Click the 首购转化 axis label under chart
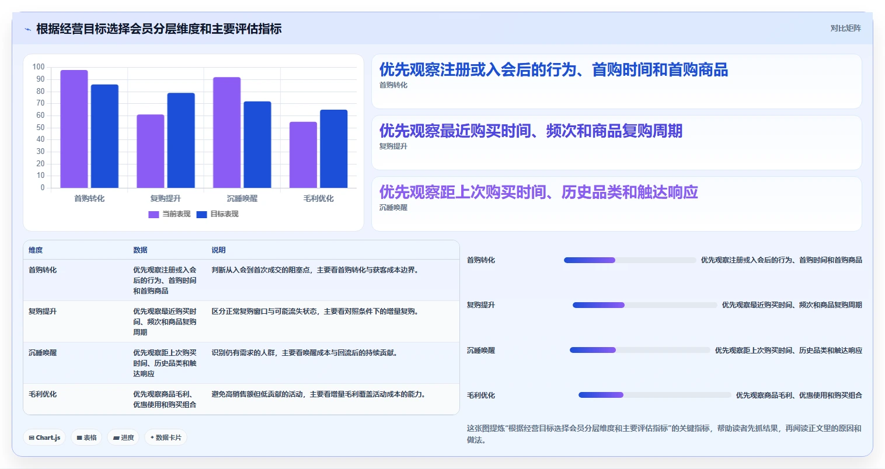 (x=89, y=198)
